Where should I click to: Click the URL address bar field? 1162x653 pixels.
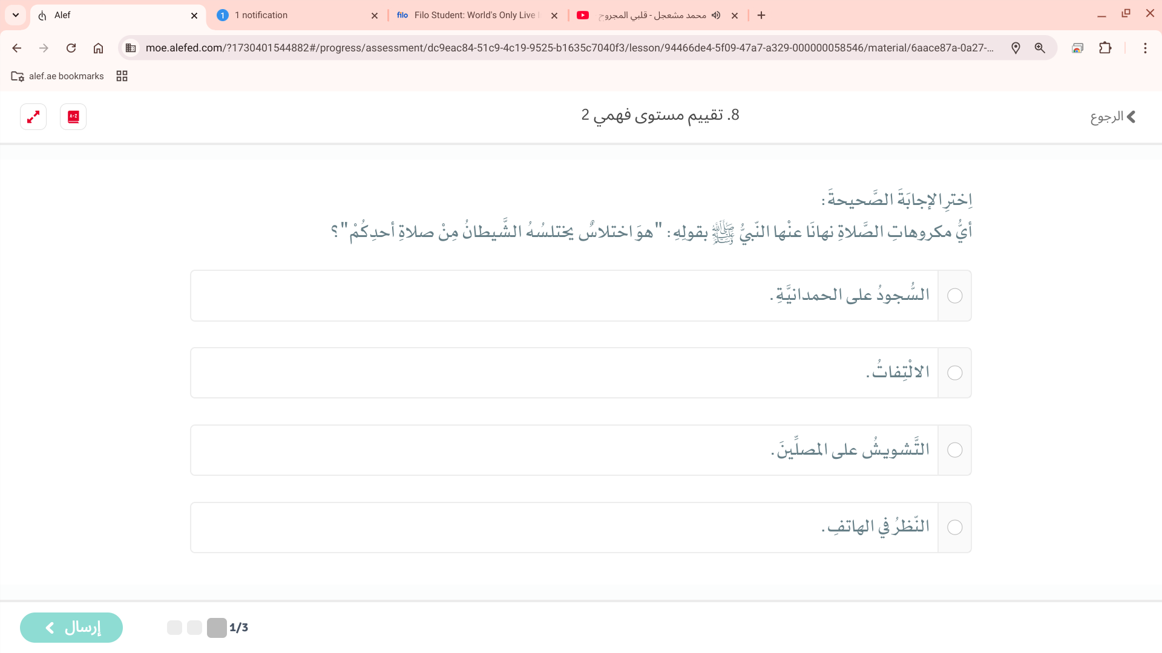pos(569,48)
